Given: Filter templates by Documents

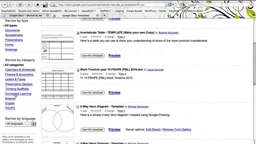Looking at the screenshot, I should point(12,30).
